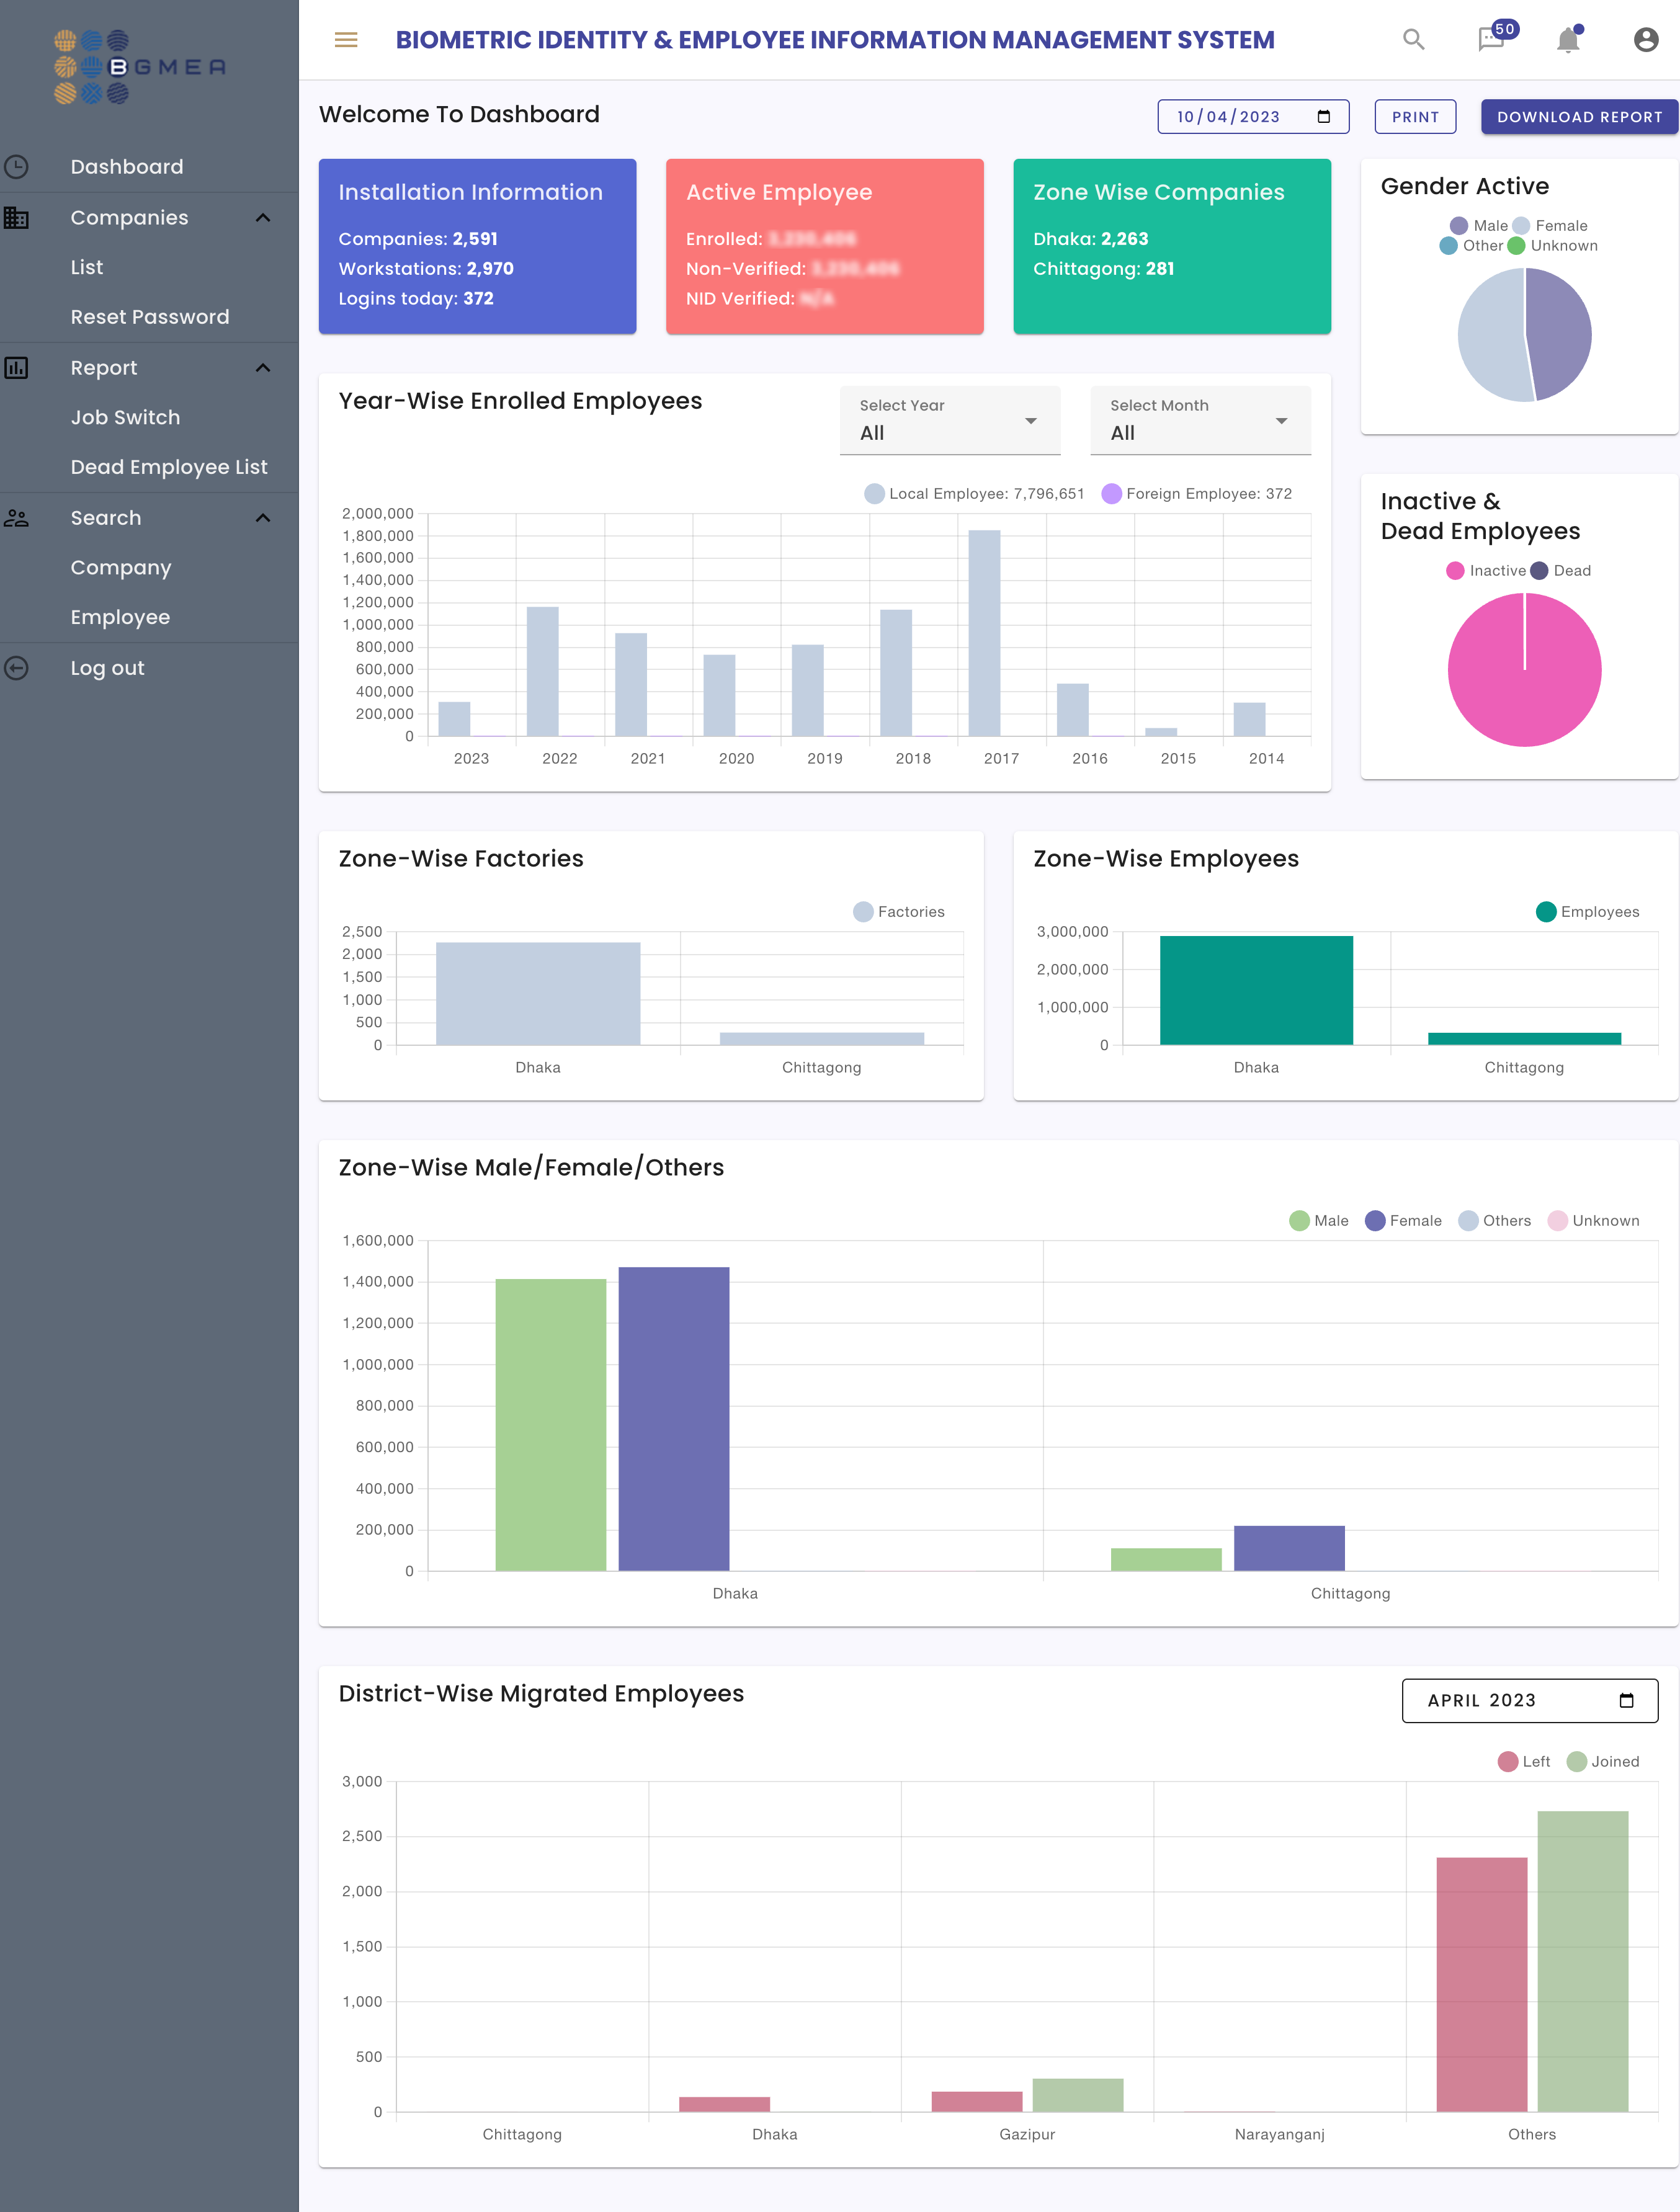Open the Select Year dropdown
This screenshot has width=1680, height=2212.
pos(949,421)
